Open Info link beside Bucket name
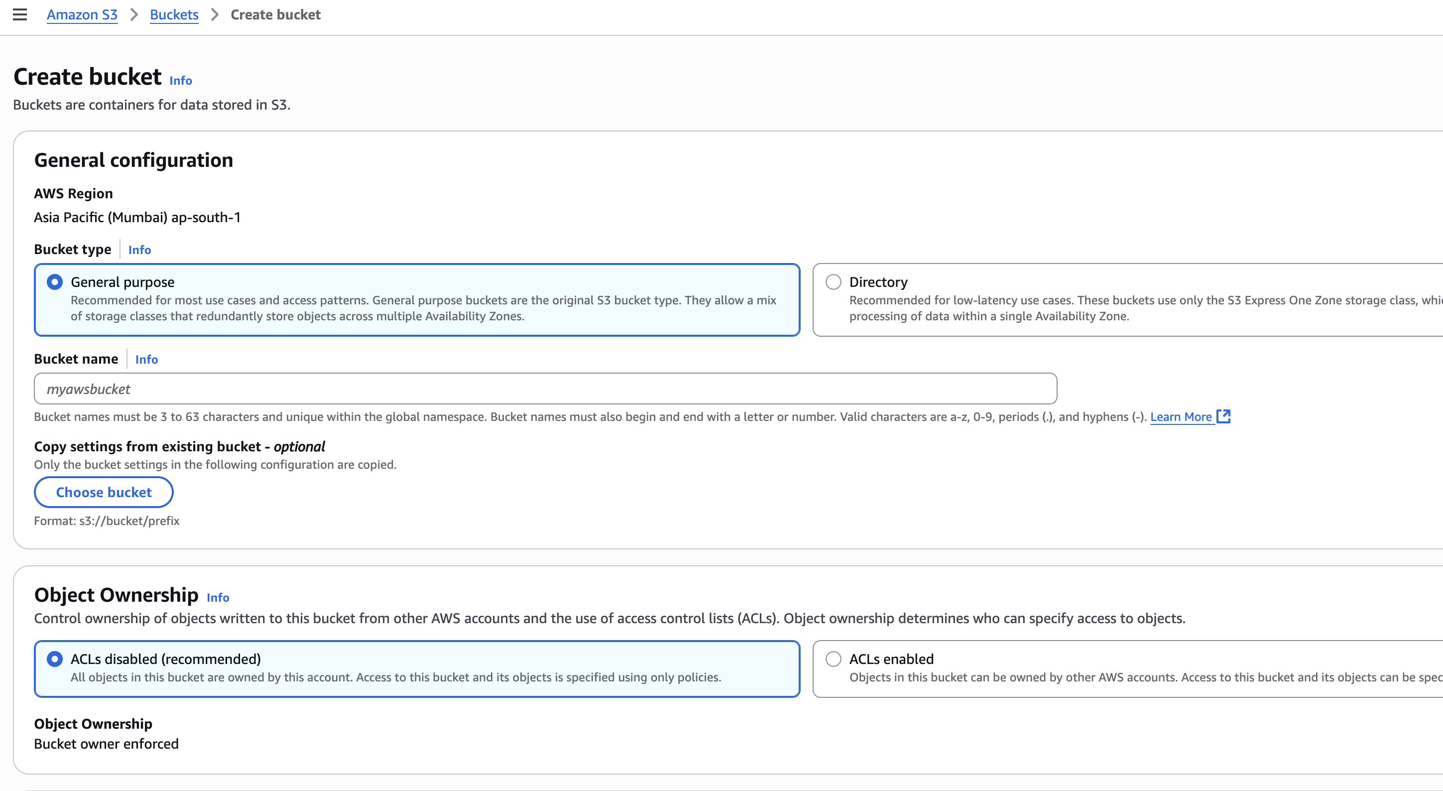This screenshot has width=1443, height=791. [146, 359]
